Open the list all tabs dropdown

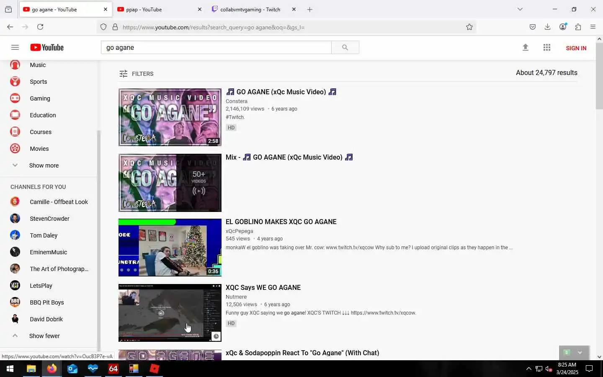(x=520, y=9)
